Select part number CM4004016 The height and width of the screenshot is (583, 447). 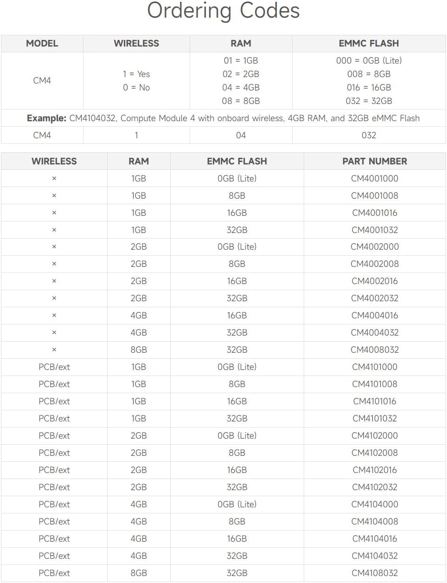coord(375,316)
